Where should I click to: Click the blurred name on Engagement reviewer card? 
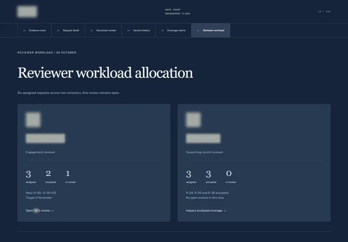point(46,138)
